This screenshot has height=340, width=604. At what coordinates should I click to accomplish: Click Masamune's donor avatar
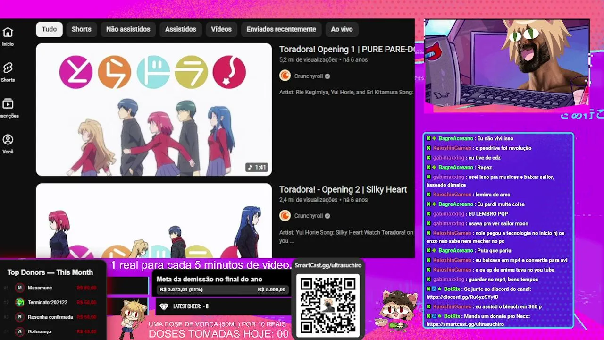20,288
